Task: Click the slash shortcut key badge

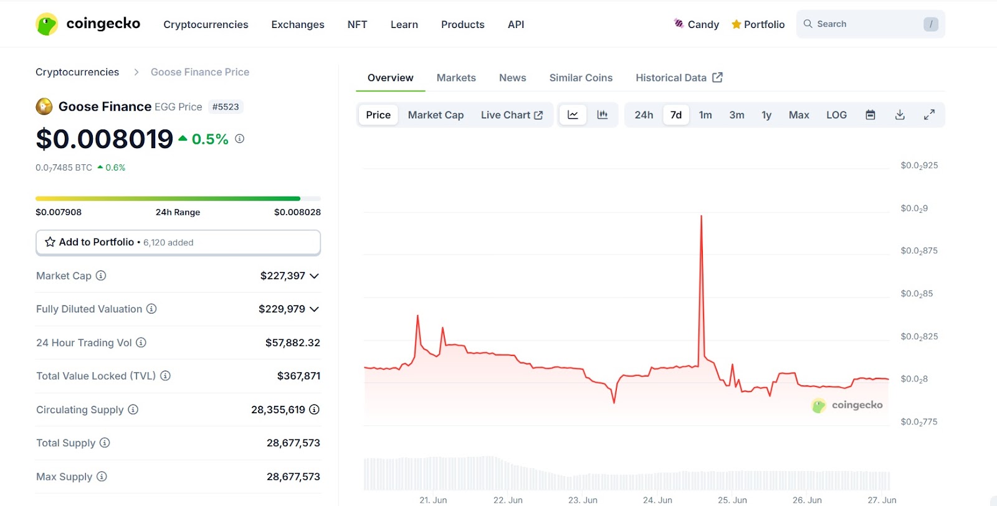Action: (931, 24)
